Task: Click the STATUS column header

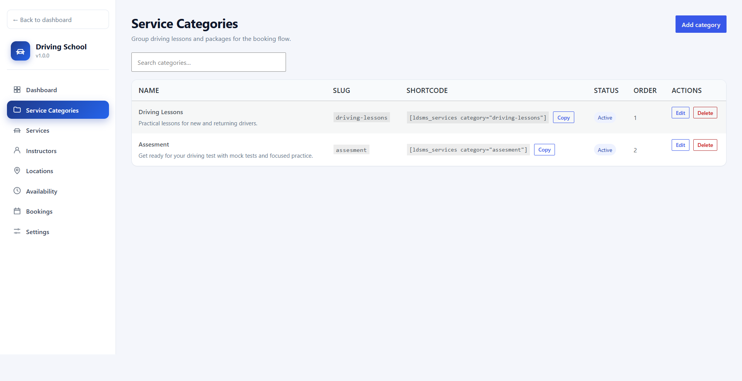Action: 606,90
